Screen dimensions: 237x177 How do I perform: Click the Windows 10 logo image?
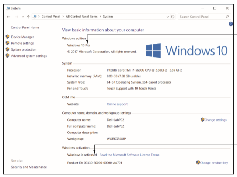pyautogui.click(x=187, y=51)
